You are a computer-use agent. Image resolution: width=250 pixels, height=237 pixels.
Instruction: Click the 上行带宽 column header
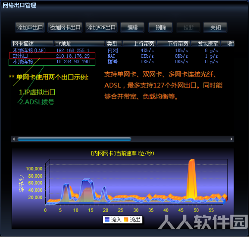click(x=139, y=43)
